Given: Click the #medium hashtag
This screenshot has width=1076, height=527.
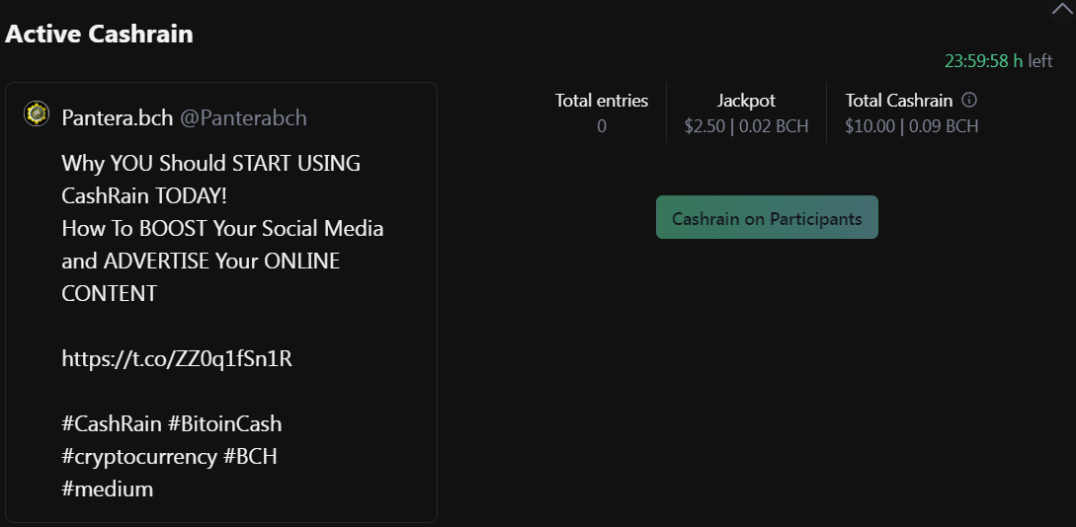Looking at the screenshot, I should tap(107, 489).
